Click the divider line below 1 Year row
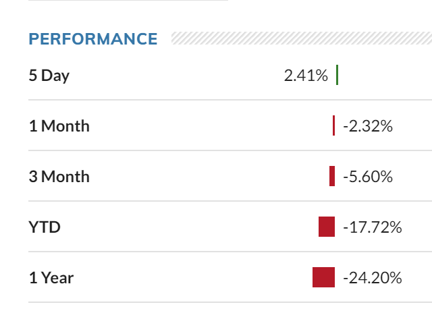Image resolution: width=432 pixels, height=313 pixels. pyautogui.click(x=230, y=302)
